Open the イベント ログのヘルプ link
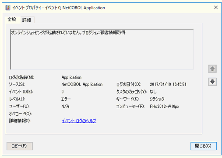222x158 pixels. pos(79,120)
